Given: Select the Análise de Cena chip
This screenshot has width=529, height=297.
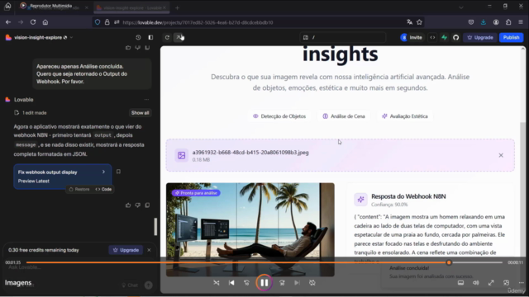Looking at the screenshot, I should coord(344,116).
